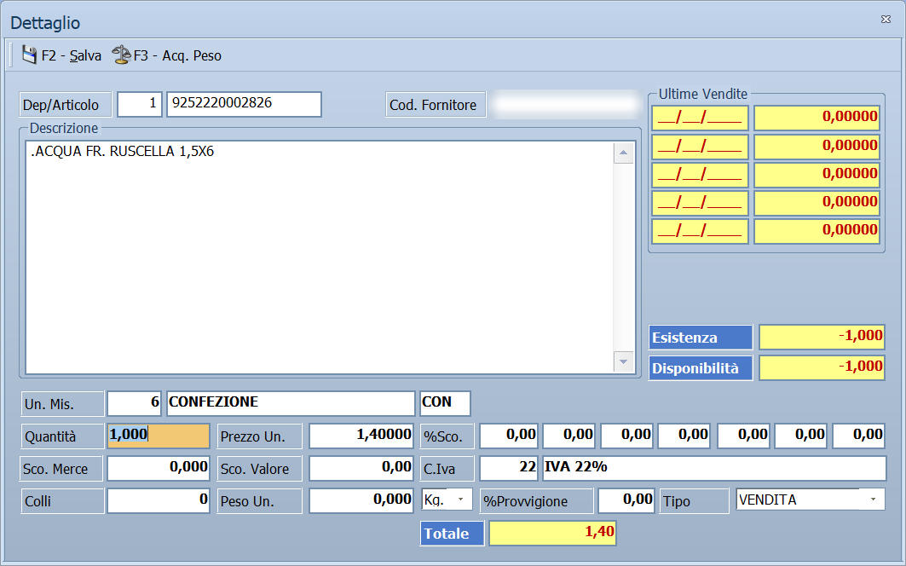906x566 pixels.
Task: Click the Quantità button
Action: 62,436
